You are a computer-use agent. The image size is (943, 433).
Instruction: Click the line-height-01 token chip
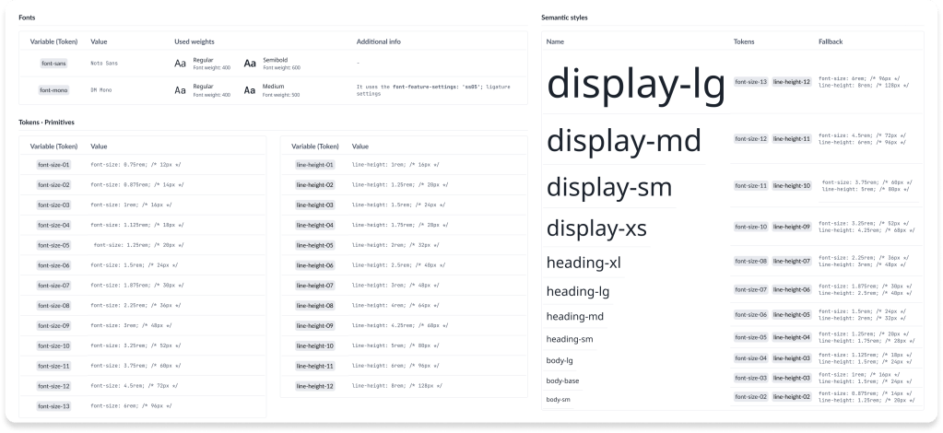click(315, 165)
